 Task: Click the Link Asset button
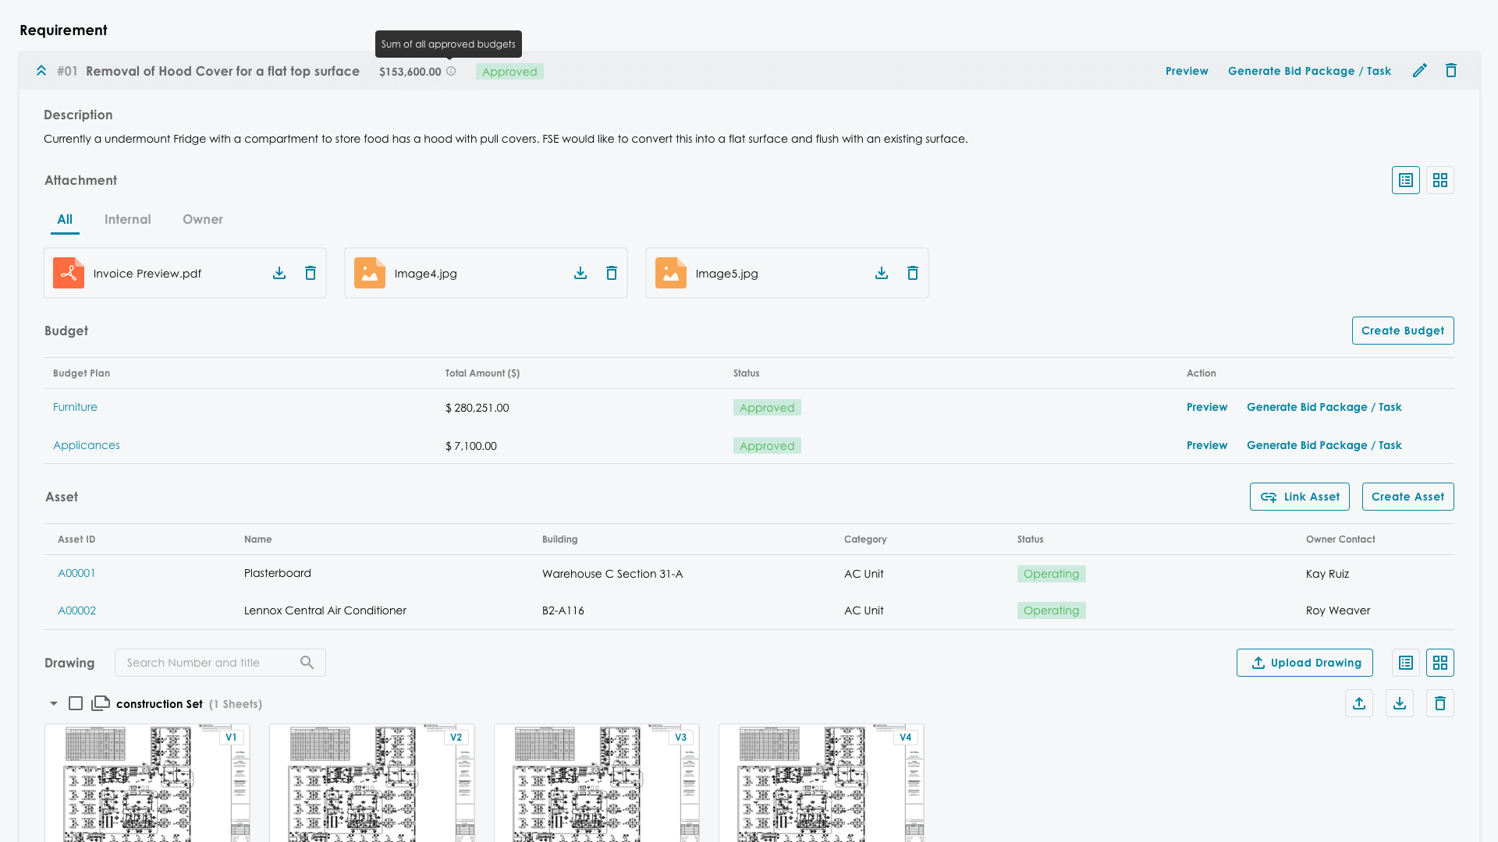1299,497
